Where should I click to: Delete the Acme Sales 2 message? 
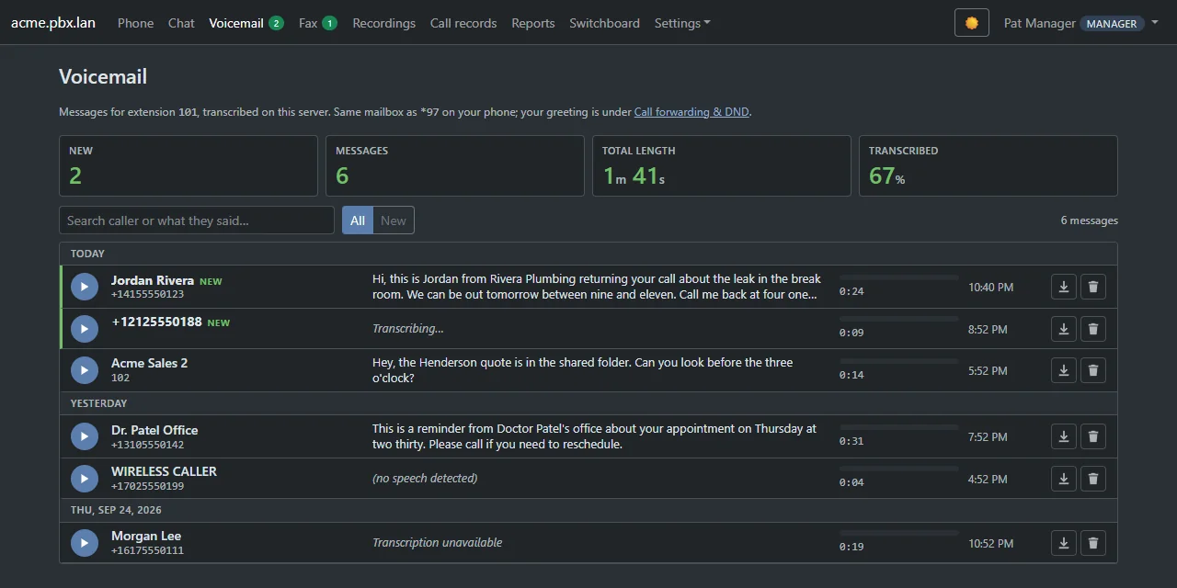click(1093, 370)
